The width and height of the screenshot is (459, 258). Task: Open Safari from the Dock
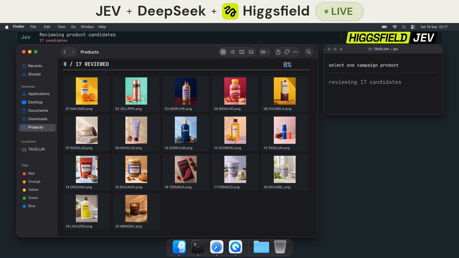(x=217, y=247)
